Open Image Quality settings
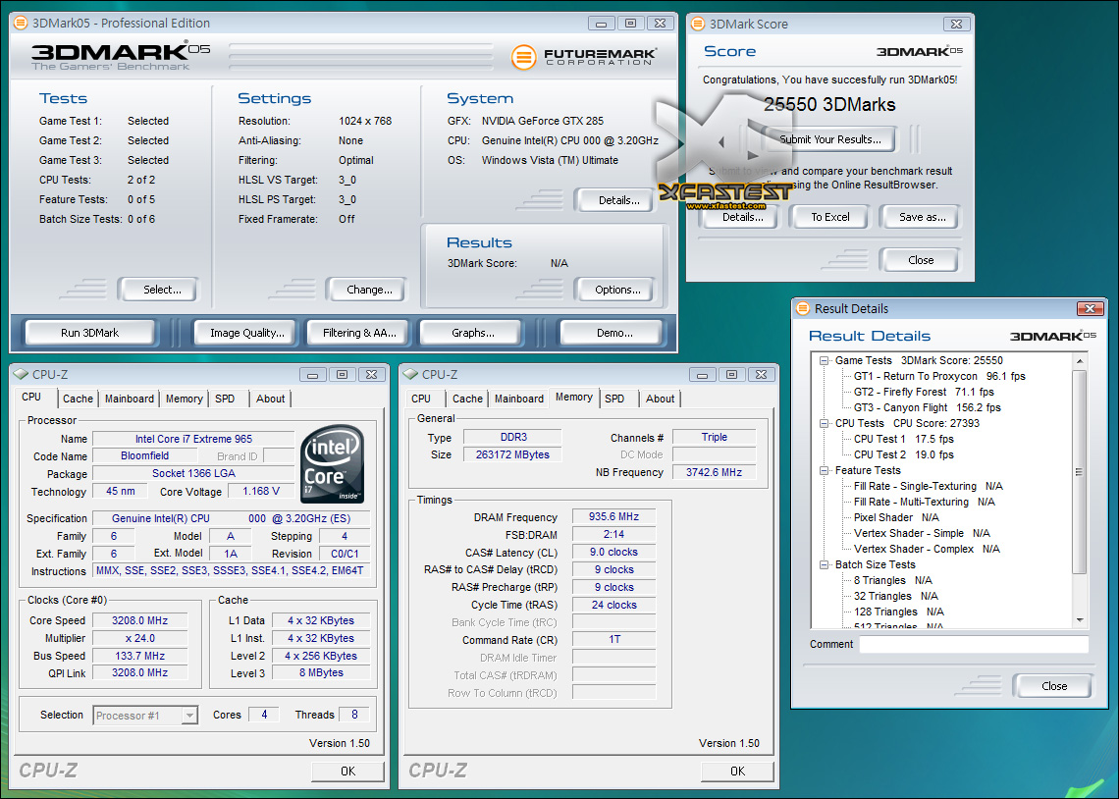 point(246,333)
